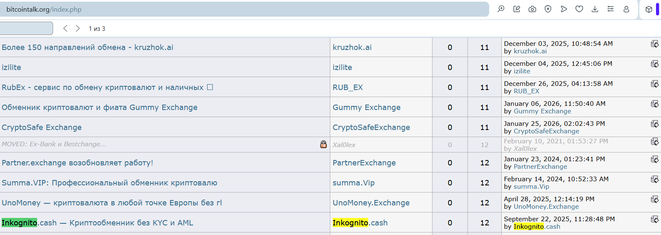Image resolution: width=661 pixels, height=235 pixels.
Task: Open last post icon for Xal0lex row
Action: click(x=655, y=142)
